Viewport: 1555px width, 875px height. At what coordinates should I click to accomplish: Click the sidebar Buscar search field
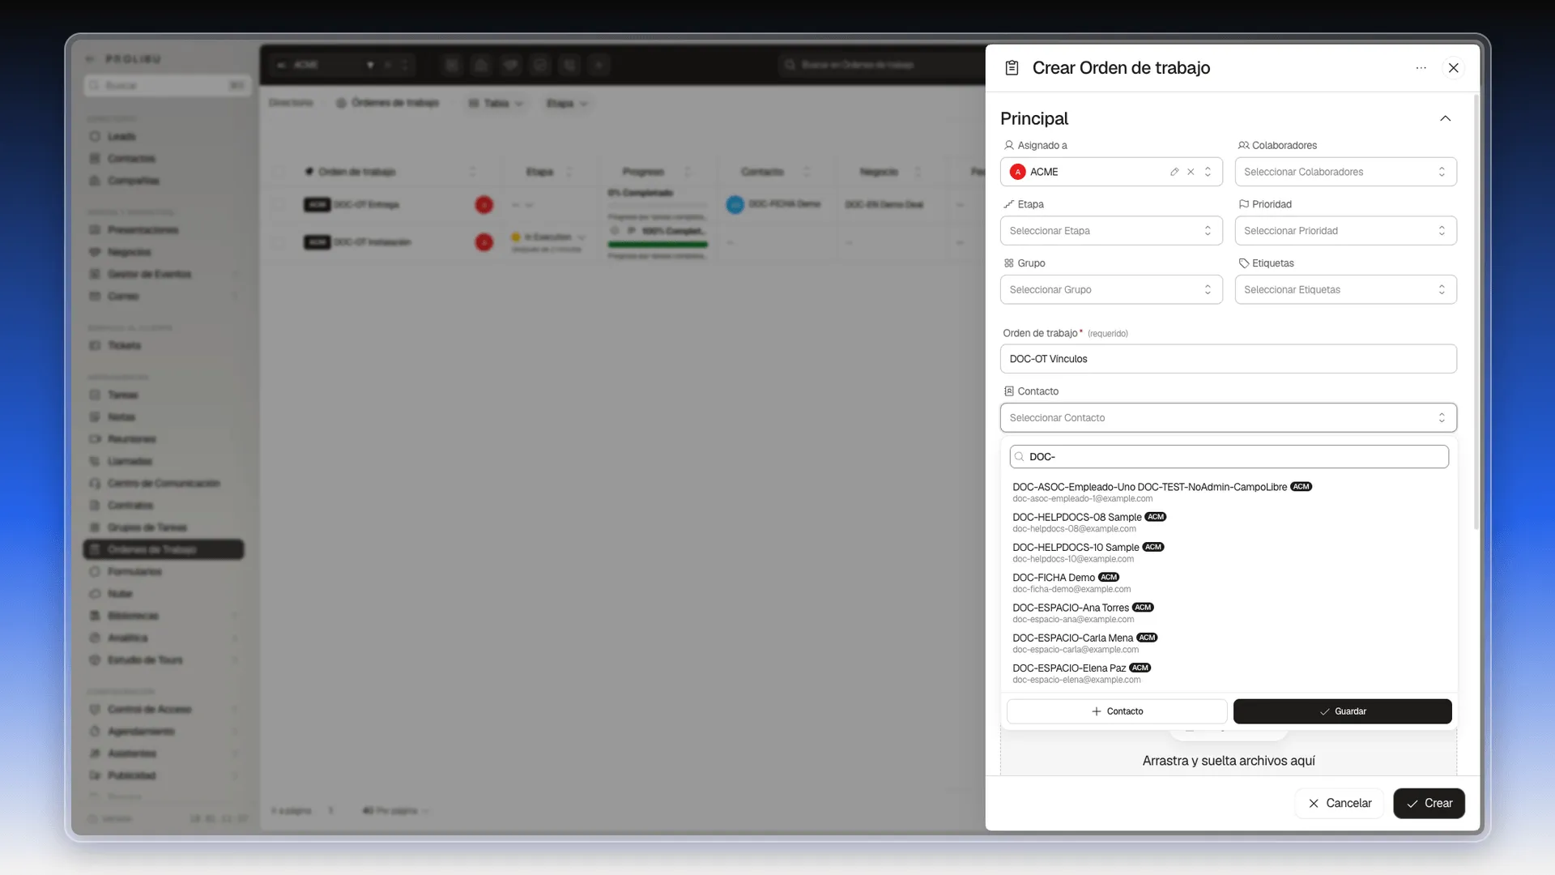point(168,85)
